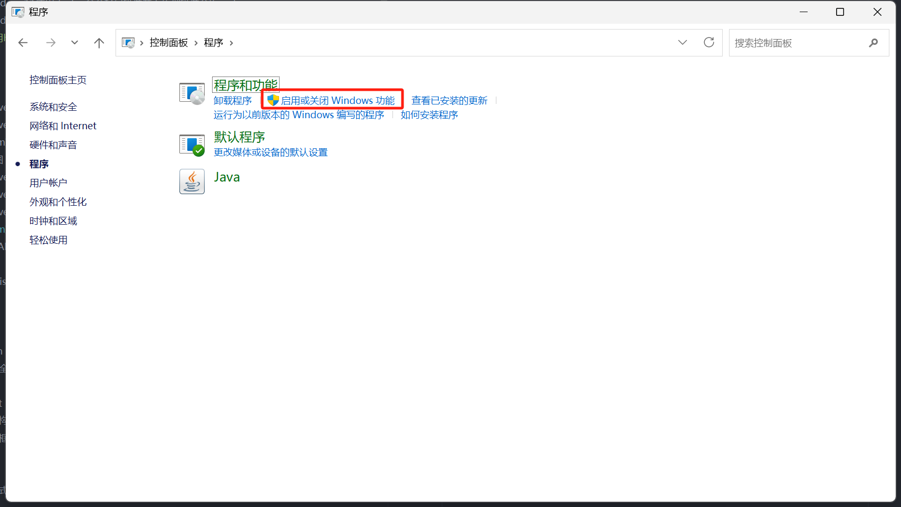
Task: Open 网络和 Internet category
Action: [63, 126]
